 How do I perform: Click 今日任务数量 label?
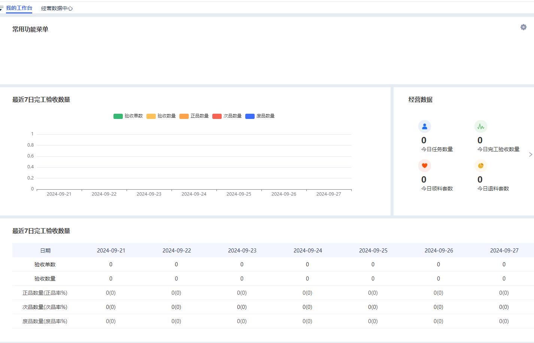tap(437, 149)
